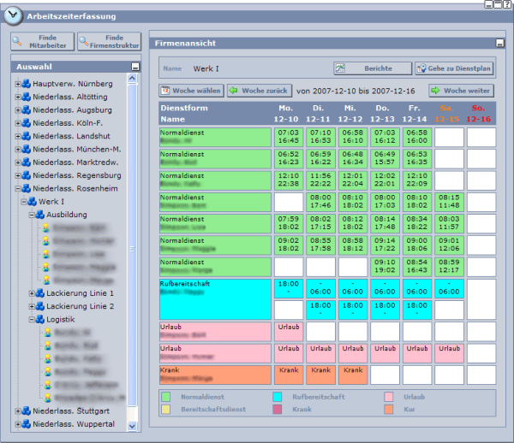This screenshot has height=443, width=514.
Task: Click first employee icon under Logistik
Action: [48, 333]
